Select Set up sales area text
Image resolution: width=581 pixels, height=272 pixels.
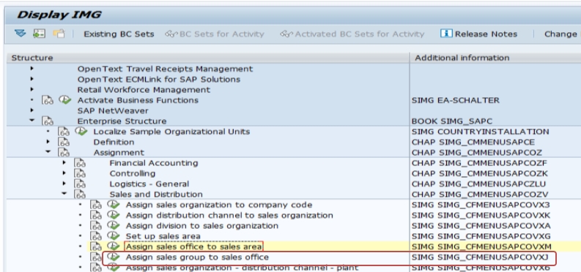pos(163,236)
